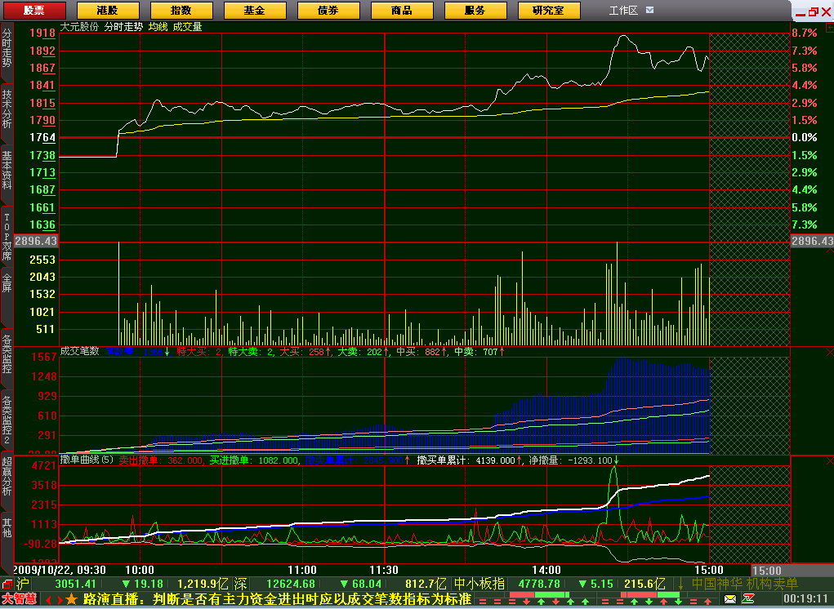834x609 pixels.
Task: Click the yellow 均线 legend label
Action: click(158, 27)
